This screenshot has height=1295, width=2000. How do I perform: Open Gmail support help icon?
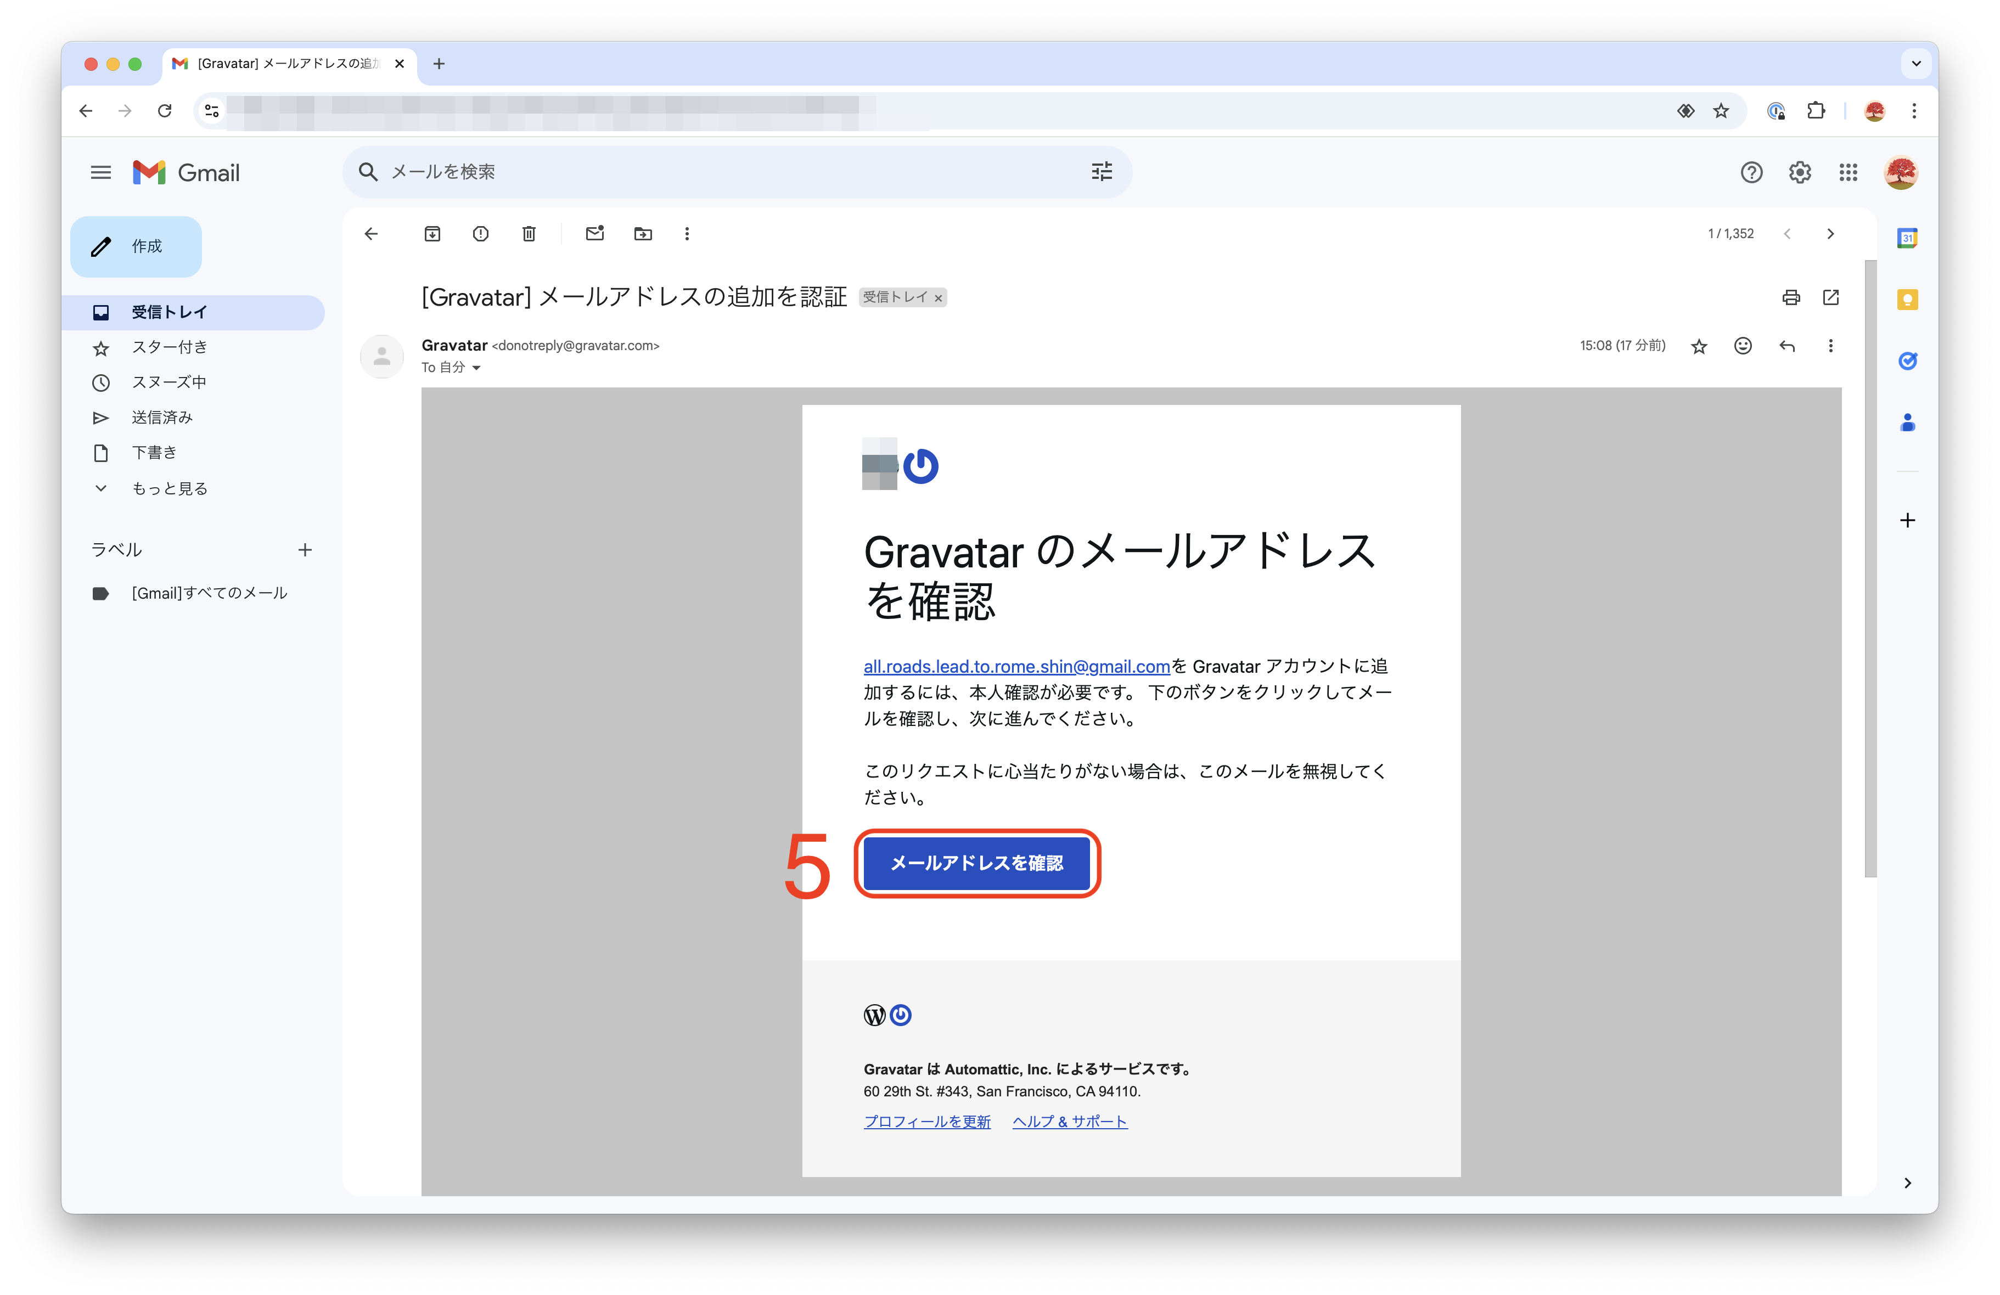(x=1751, y=172)
